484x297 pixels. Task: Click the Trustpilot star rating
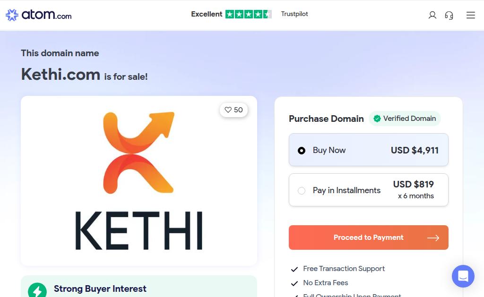[x=248, y=14]
